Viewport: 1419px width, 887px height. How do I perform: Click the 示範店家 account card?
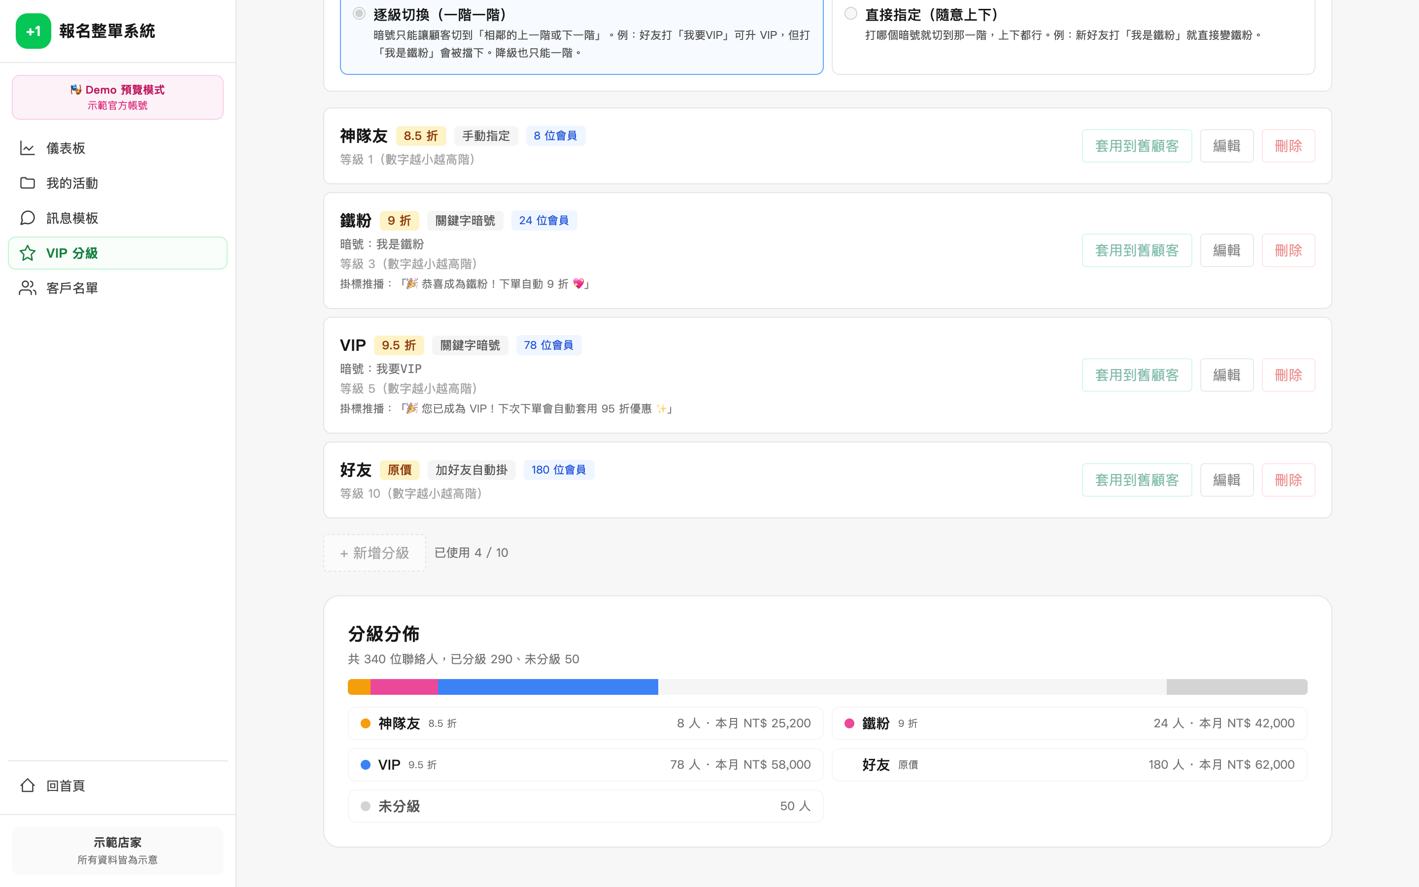point(118,851)
